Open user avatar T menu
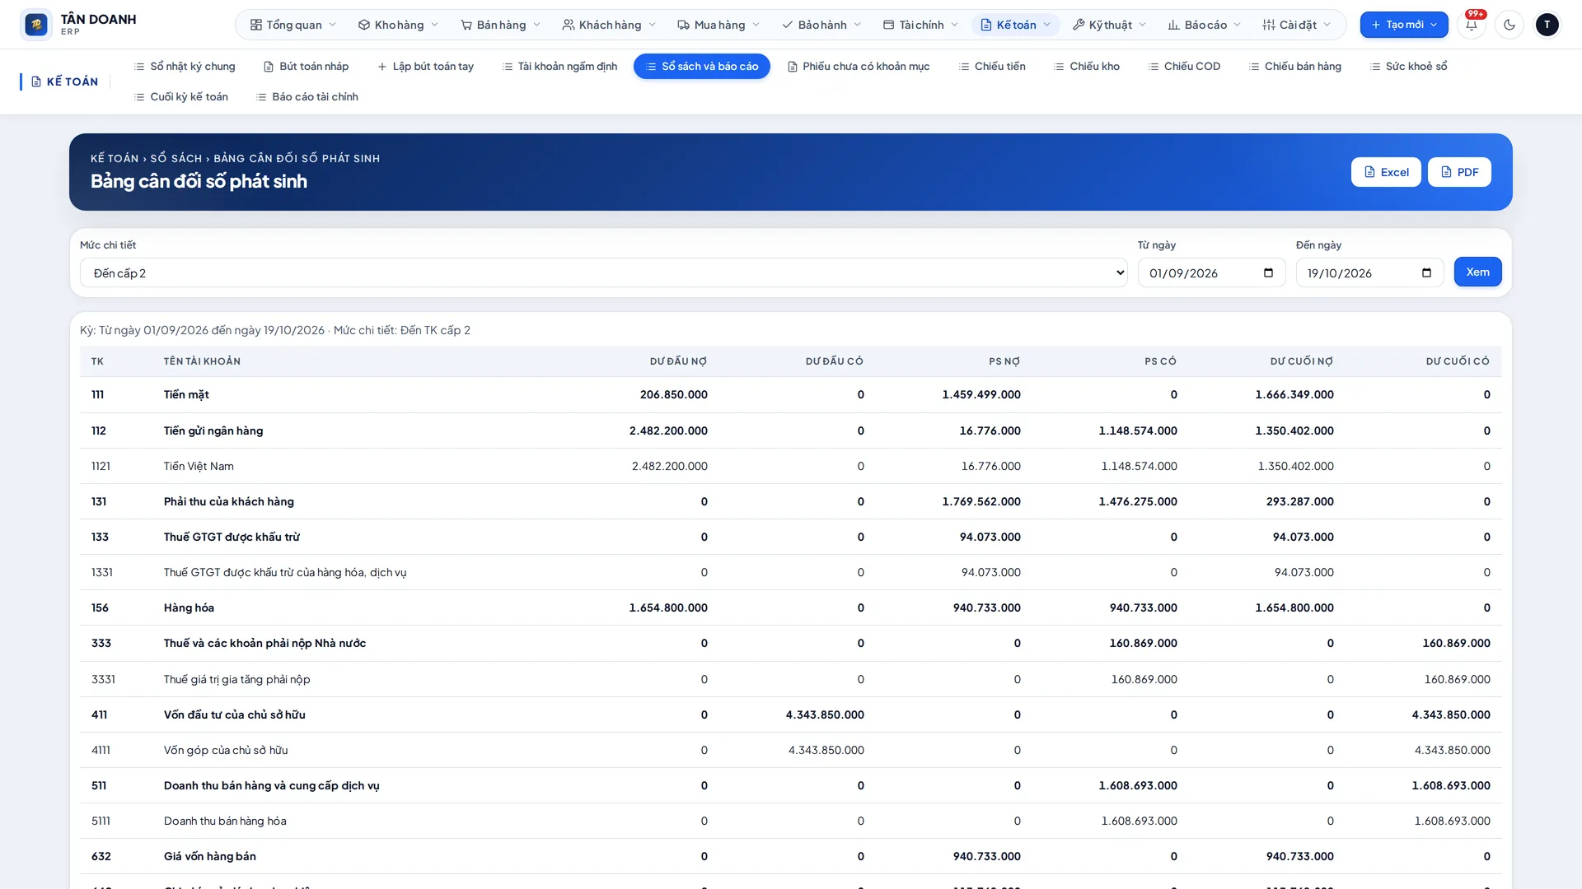This screenshot has width=1582, height=889. (x=1547, y=25)
